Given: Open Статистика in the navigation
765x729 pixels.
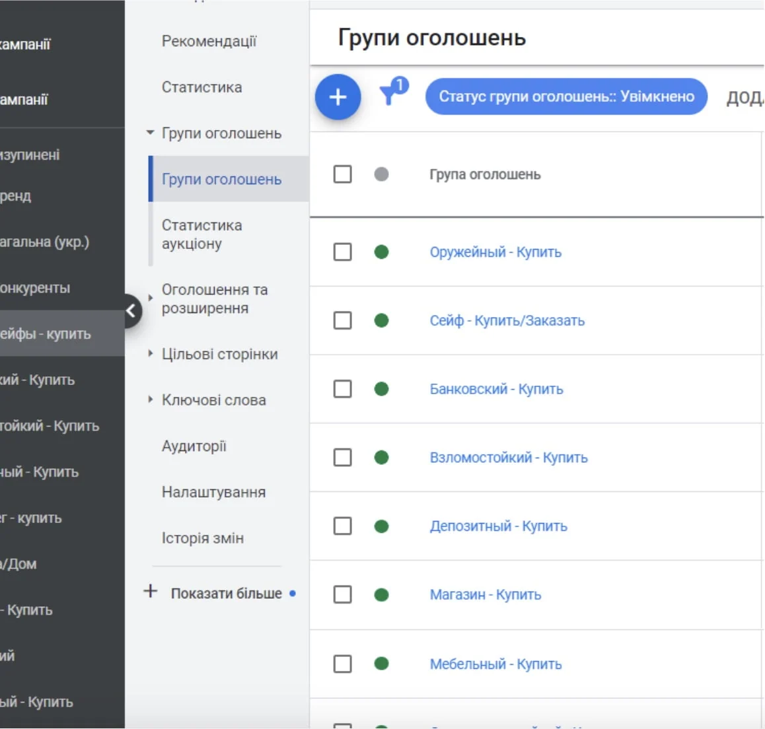Looking at the screenshot, I should pos(202,87).
